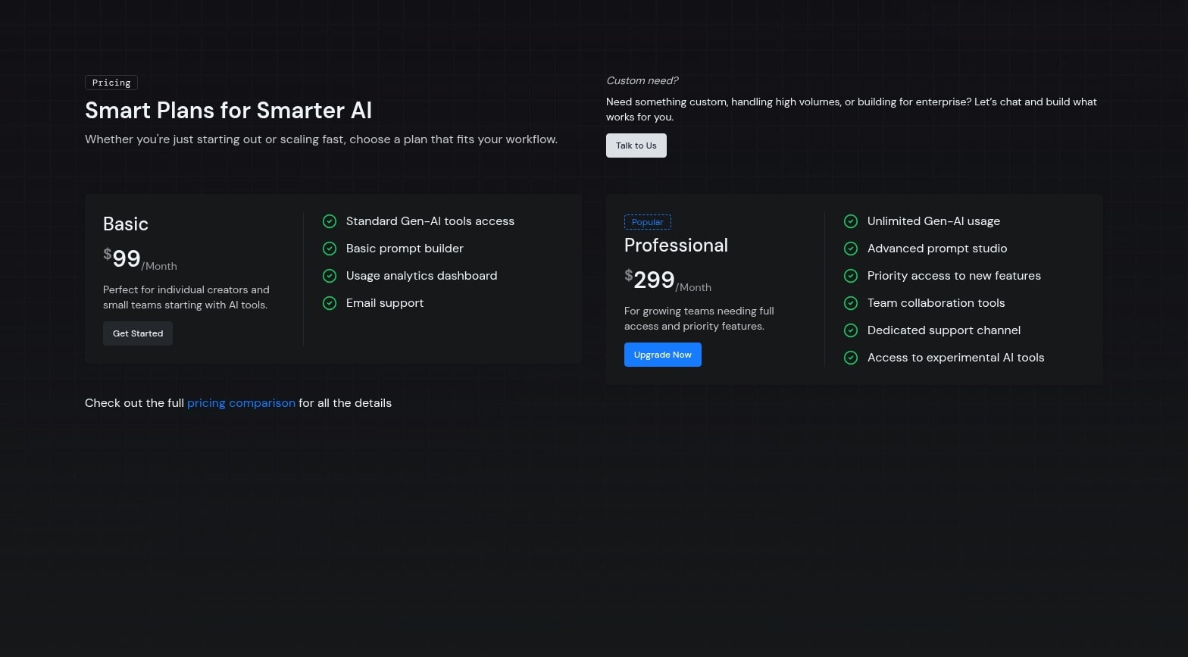Click the Email support checkmark icon
This screenshot has width=1188, height=657.
[330, 303]
